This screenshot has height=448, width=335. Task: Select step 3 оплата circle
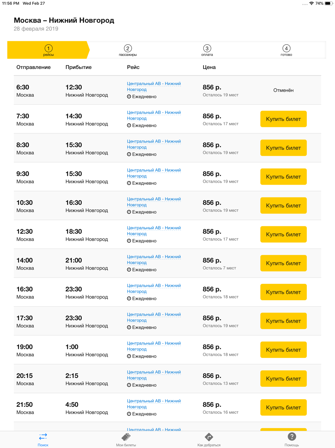coord(207,48)
